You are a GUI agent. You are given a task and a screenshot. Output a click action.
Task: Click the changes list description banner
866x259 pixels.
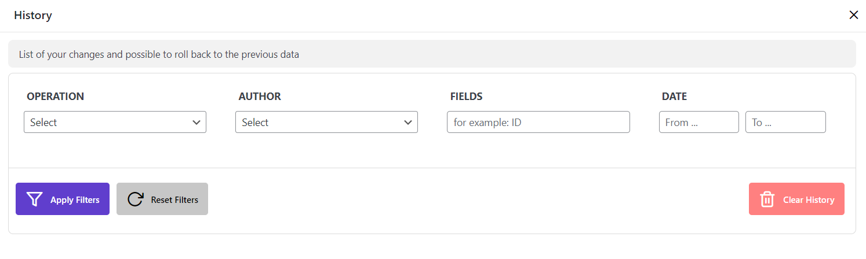point(432,54)
